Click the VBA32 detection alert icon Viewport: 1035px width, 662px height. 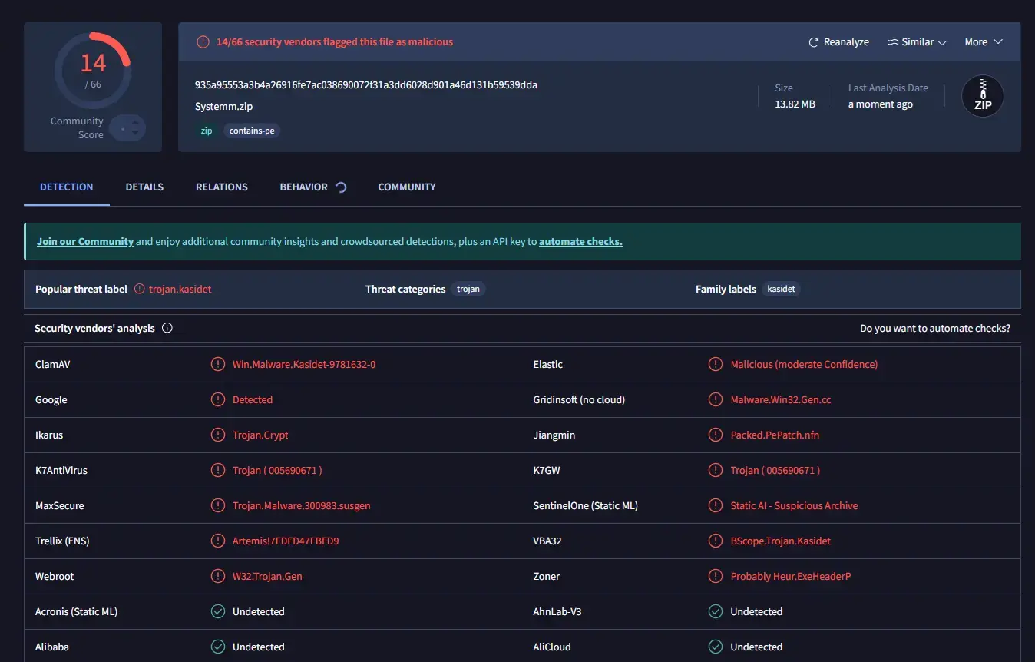tap(716, 541)
